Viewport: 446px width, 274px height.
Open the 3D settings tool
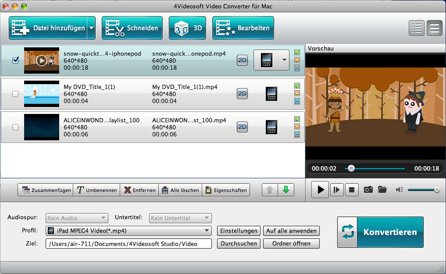pos(187,28)
